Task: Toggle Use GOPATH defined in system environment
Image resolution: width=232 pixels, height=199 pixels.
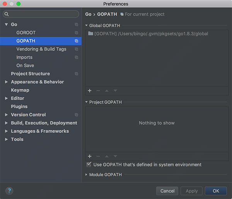Action: pyautogui.click(x=89, y=164)
